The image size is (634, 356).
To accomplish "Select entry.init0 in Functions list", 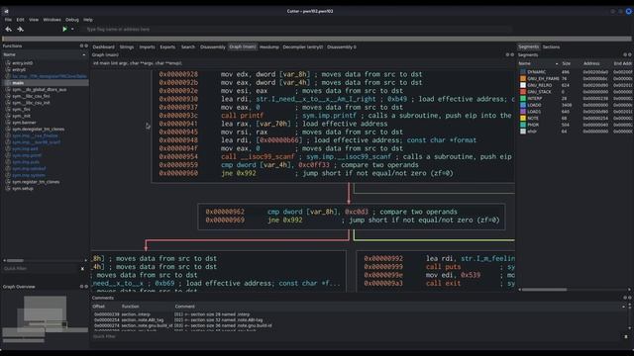I will coord(23,63).
